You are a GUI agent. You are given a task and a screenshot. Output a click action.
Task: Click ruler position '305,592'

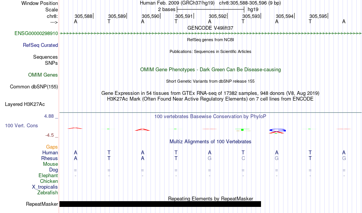pyautogui.click(x=218, y=16)
